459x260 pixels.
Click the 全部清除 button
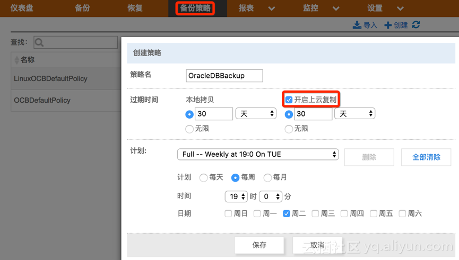point(426,157)
